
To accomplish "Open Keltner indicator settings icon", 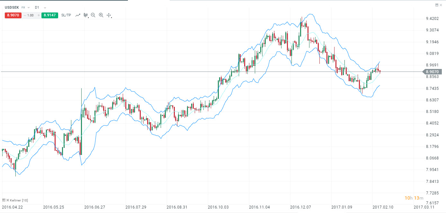I will coord(4,200).
